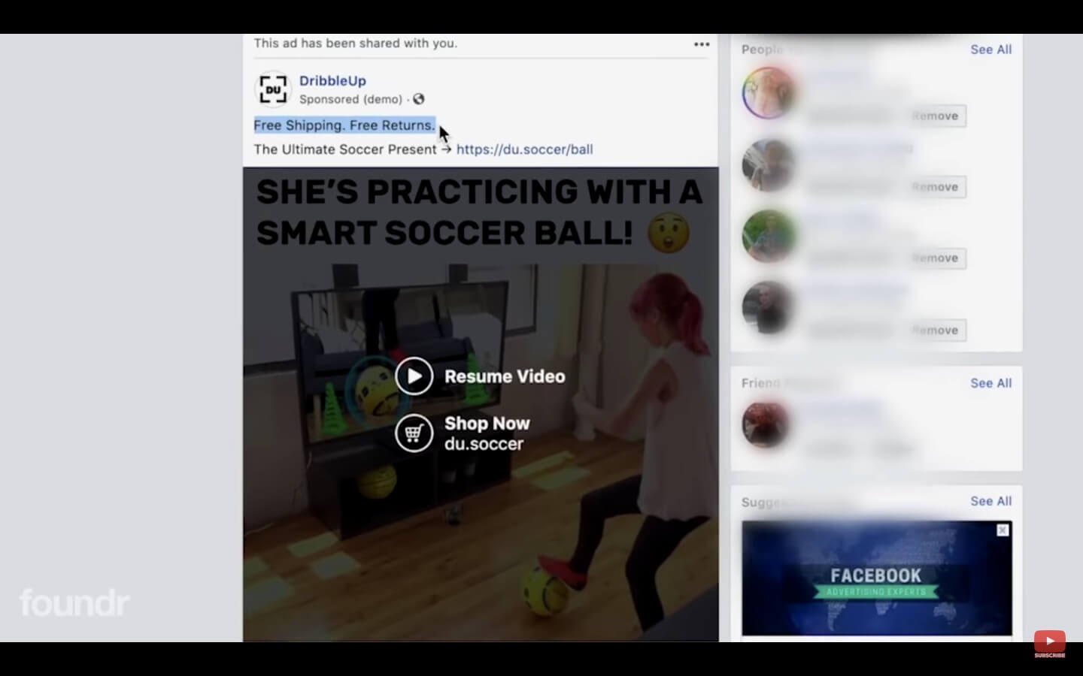The height and width of the screenshot is (676, 1083).
Task: Click the astonished face emoji in the headline
Action: pos(669,234)
